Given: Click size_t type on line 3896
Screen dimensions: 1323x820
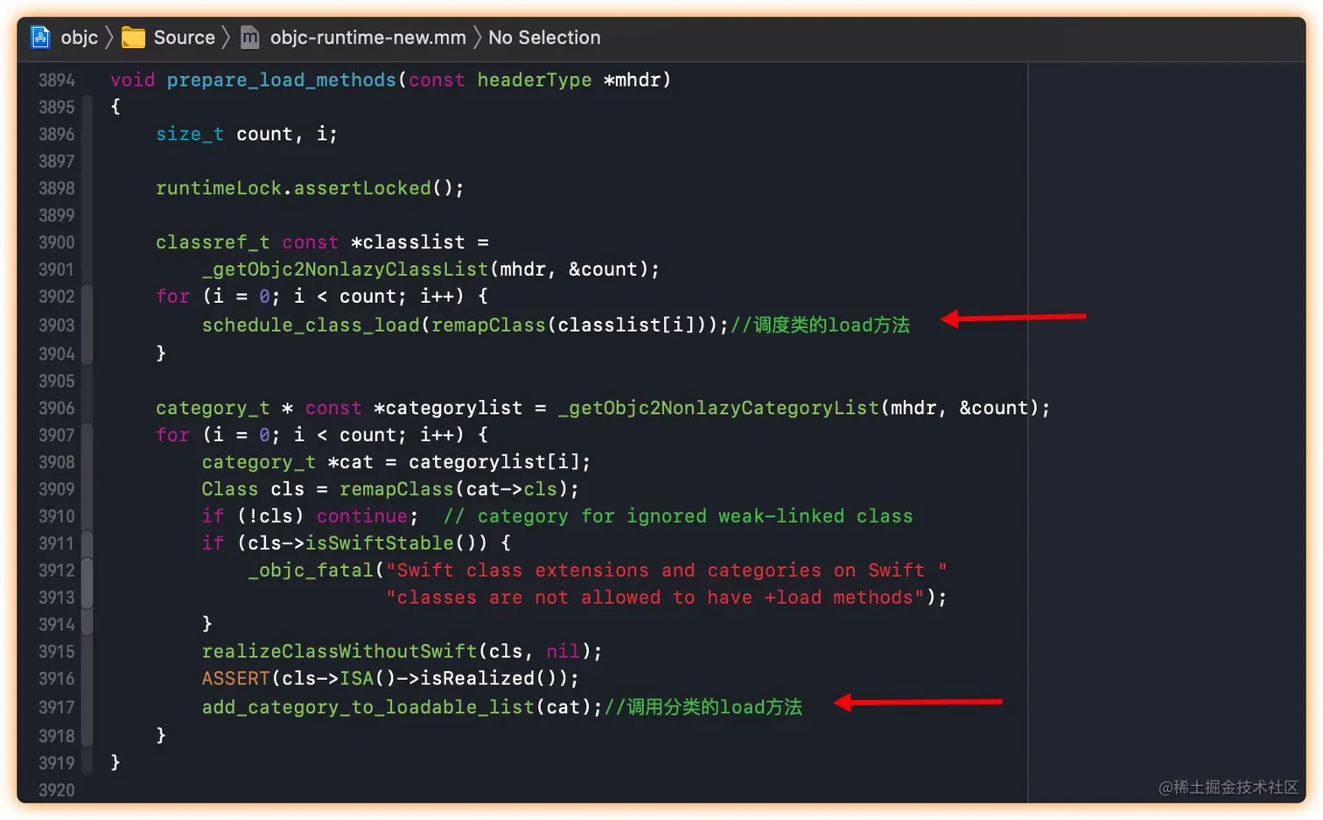Looking at the screenshot, I should [x=190, y=134].
